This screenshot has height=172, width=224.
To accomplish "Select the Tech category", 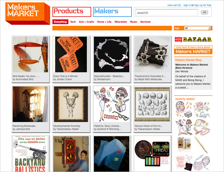I will (x=73, y=22).
